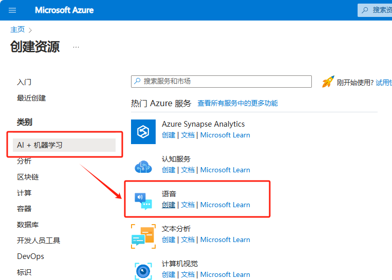Screen dimensions: 392x280
Task: Select 入门 in the left menu
Action: [x=24, y=82]
